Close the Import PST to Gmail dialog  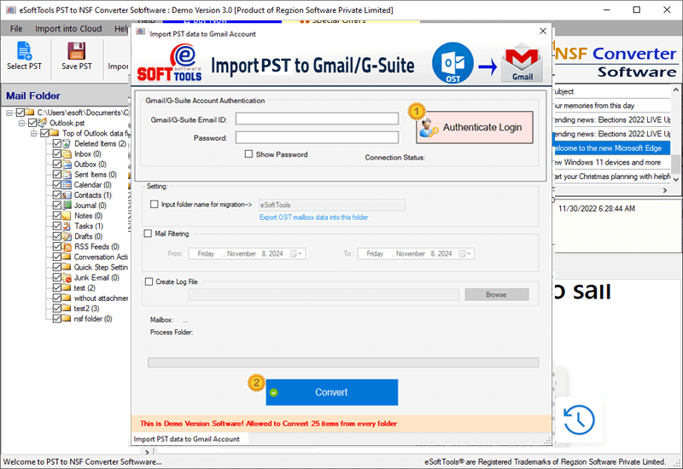(x=543, y=31)
